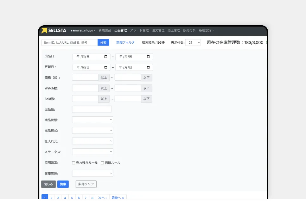Click the 詳細フィルタ link

(x=125, y=42)
